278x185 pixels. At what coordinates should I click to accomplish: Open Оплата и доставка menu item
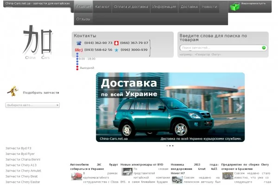pos(131,6)
